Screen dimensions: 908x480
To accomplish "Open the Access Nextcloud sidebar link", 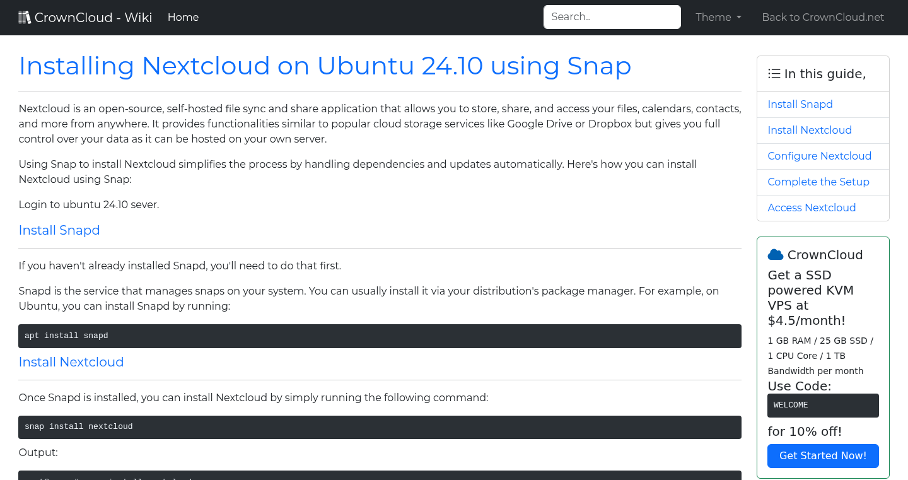I will [x=812, y=208].
